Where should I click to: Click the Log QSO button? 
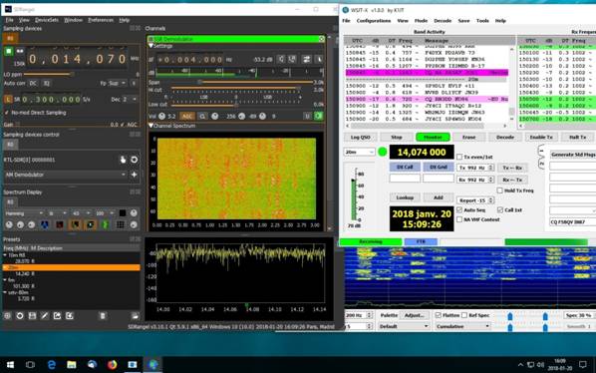tap(361, 137)
